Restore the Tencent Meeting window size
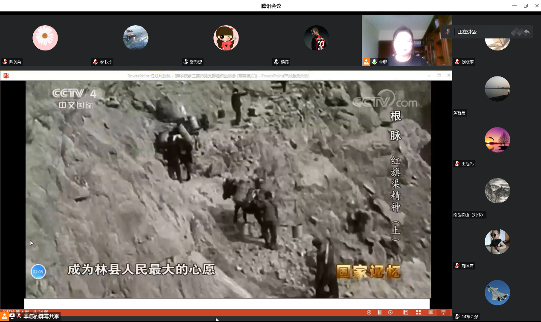 526,6
